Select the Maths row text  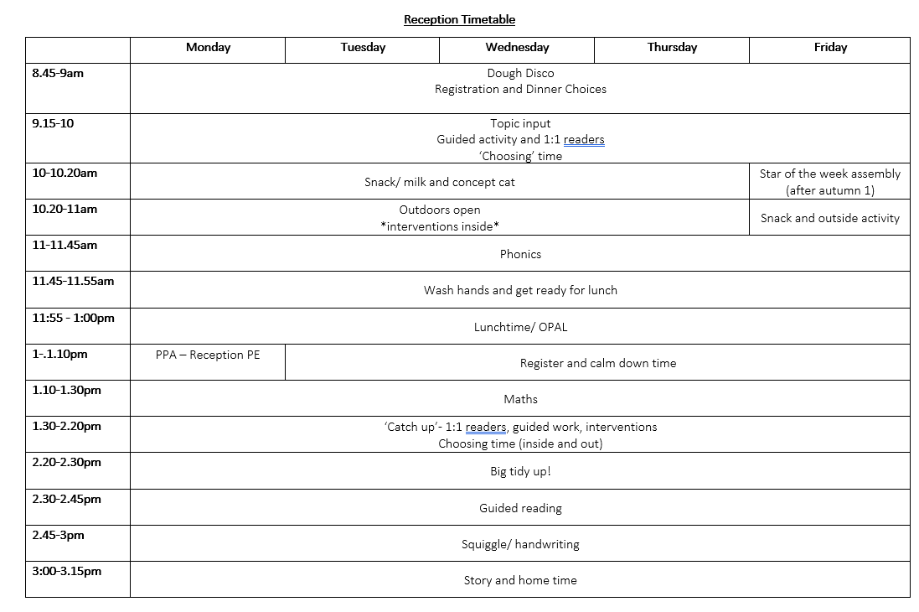(x=520, y=399)
